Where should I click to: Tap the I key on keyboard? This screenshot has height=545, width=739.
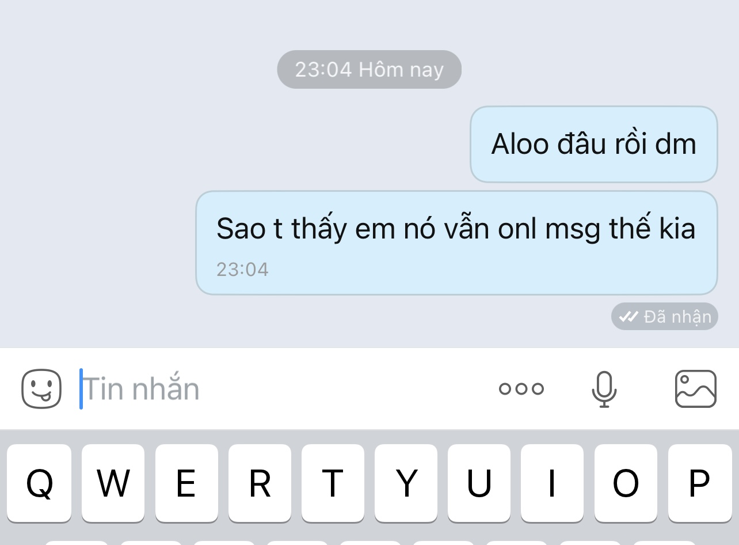552,483
